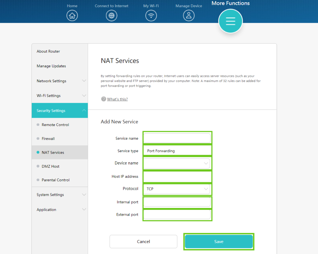Screen dimensions: 318x254
Task: Open the Device name dropdown
Action: (177, 164)
